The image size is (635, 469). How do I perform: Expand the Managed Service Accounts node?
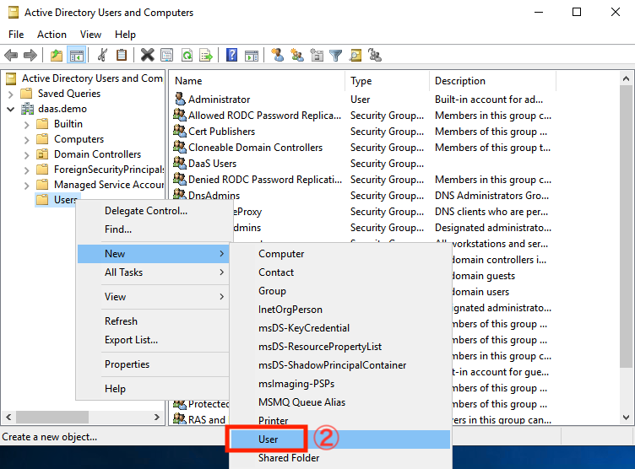27,186
